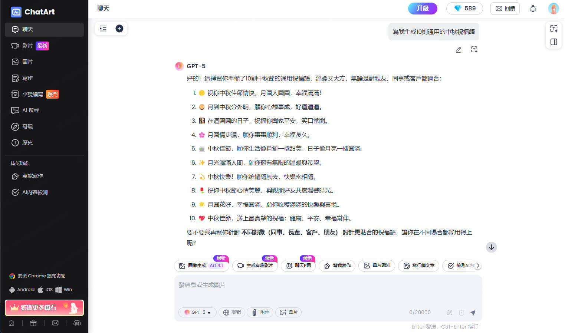Select the 圖像生成 Art 4.1 chip

click(x=202, y=266)
